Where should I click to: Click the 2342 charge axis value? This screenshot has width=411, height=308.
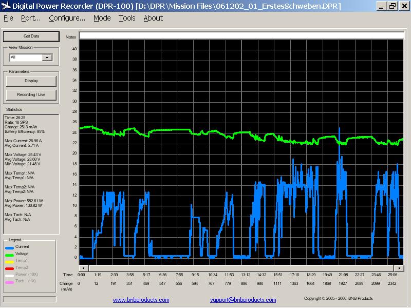point(392,283)
